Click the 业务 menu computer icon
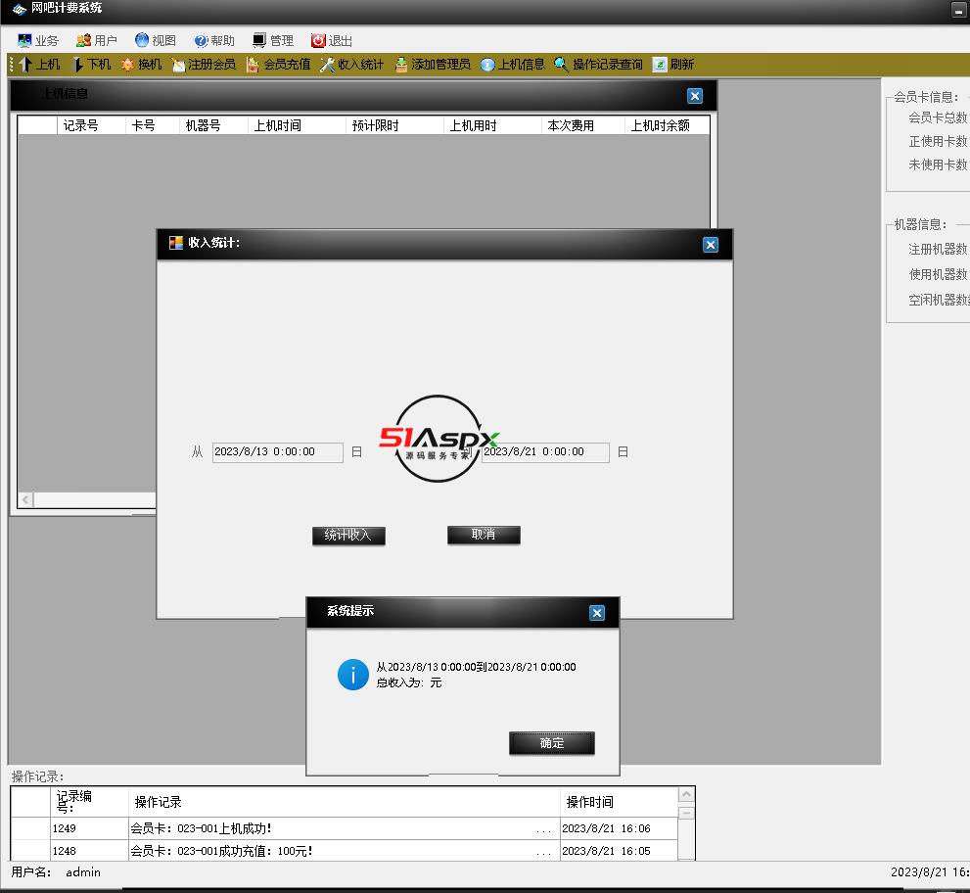 [24, 41]
